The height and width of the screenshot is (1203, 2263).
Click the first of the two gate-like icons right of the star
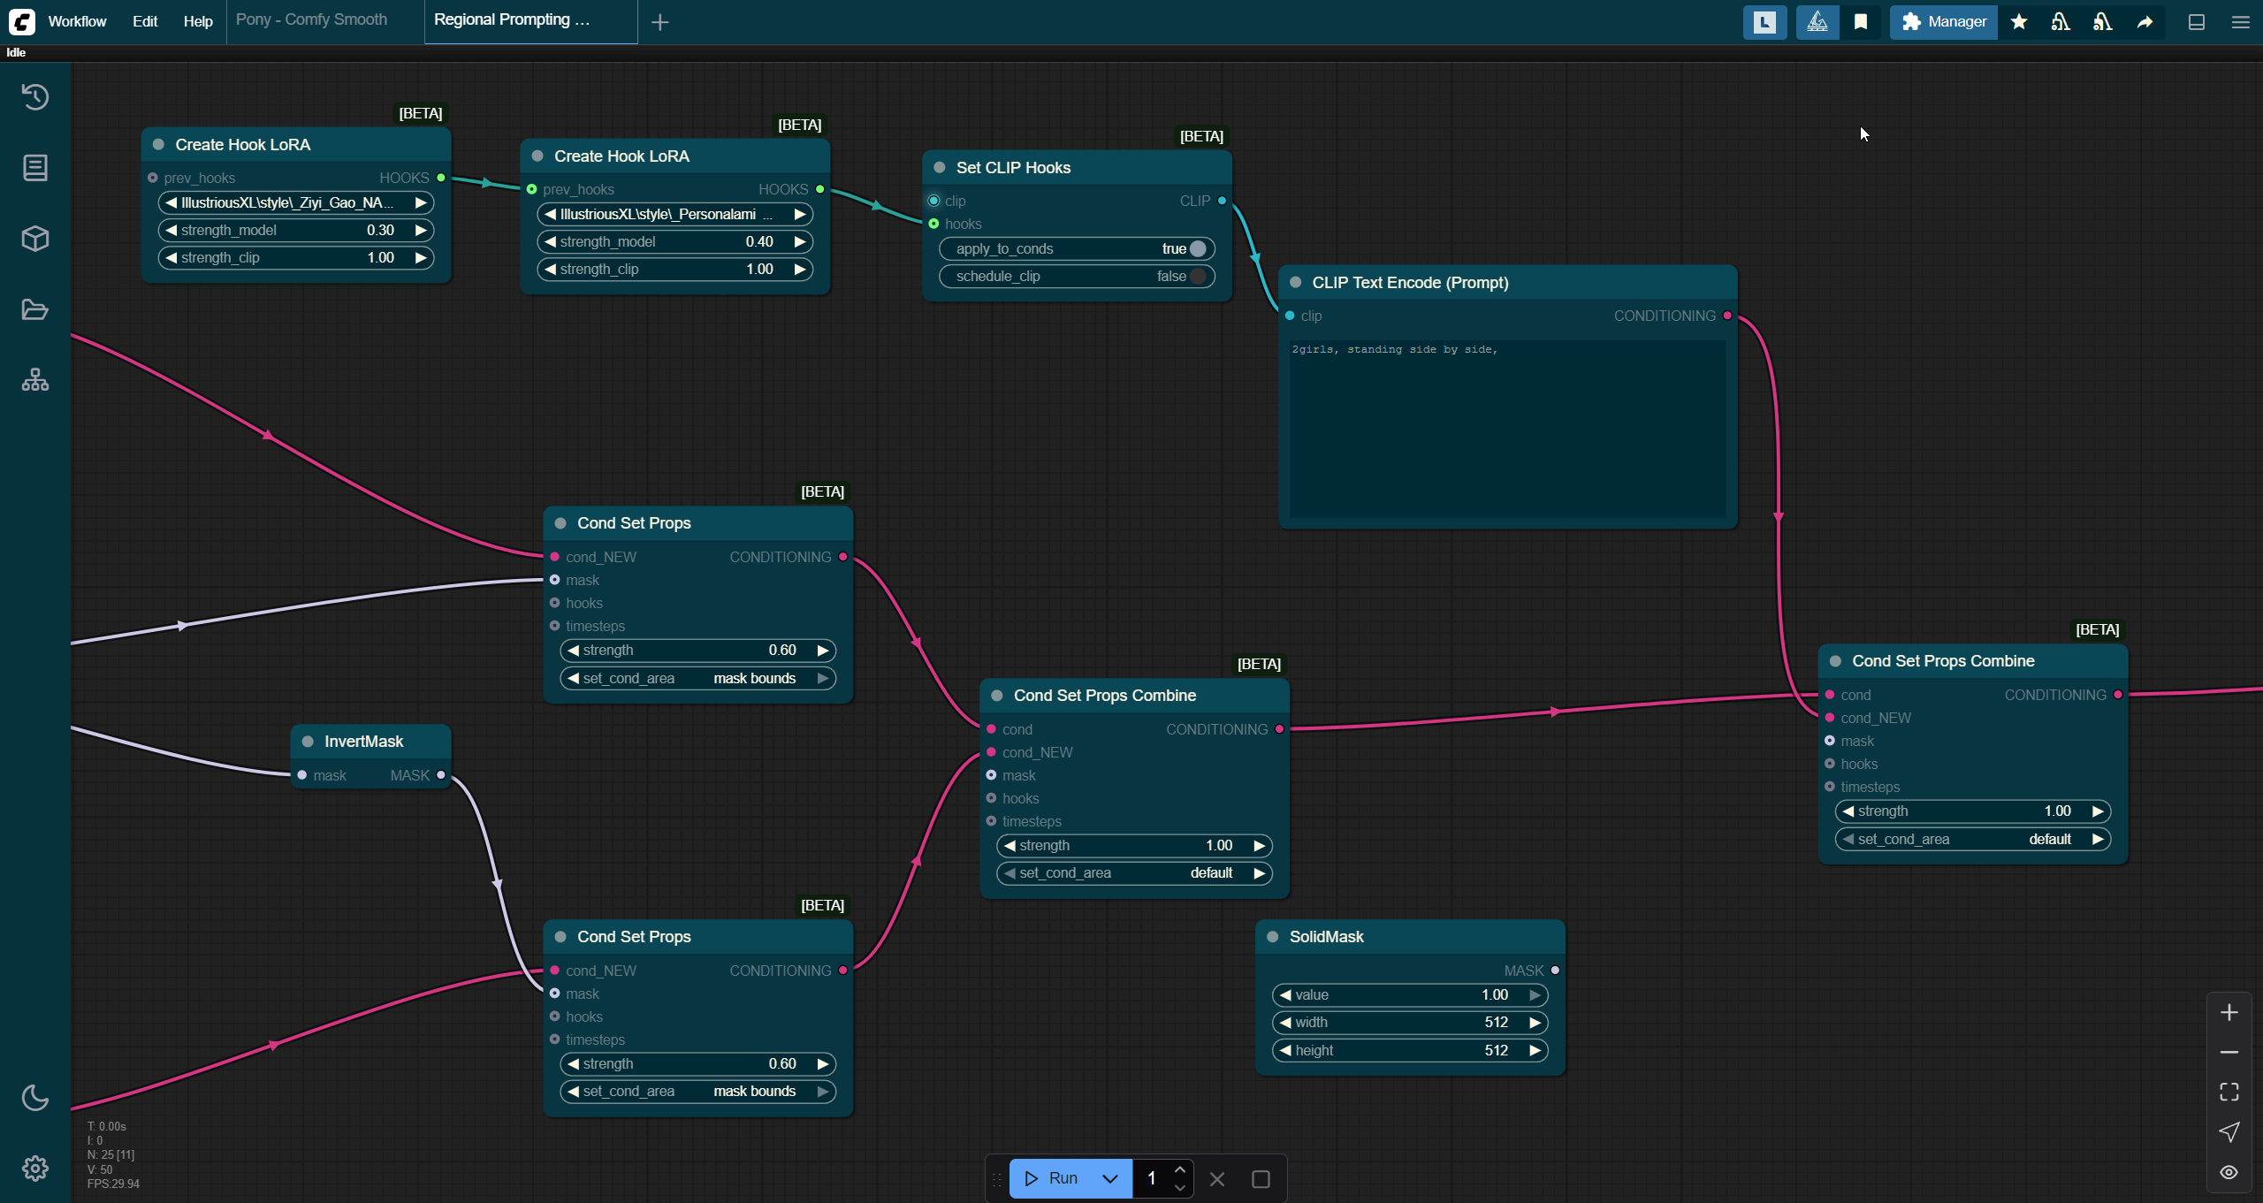click(2061, 22)
